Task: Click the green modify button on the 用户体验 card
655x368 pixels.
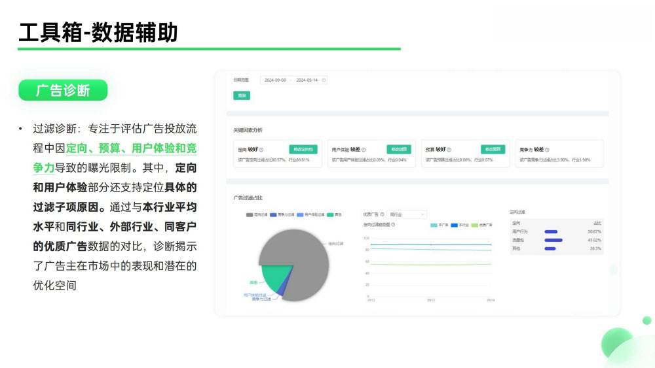Action: click(399, 149)
